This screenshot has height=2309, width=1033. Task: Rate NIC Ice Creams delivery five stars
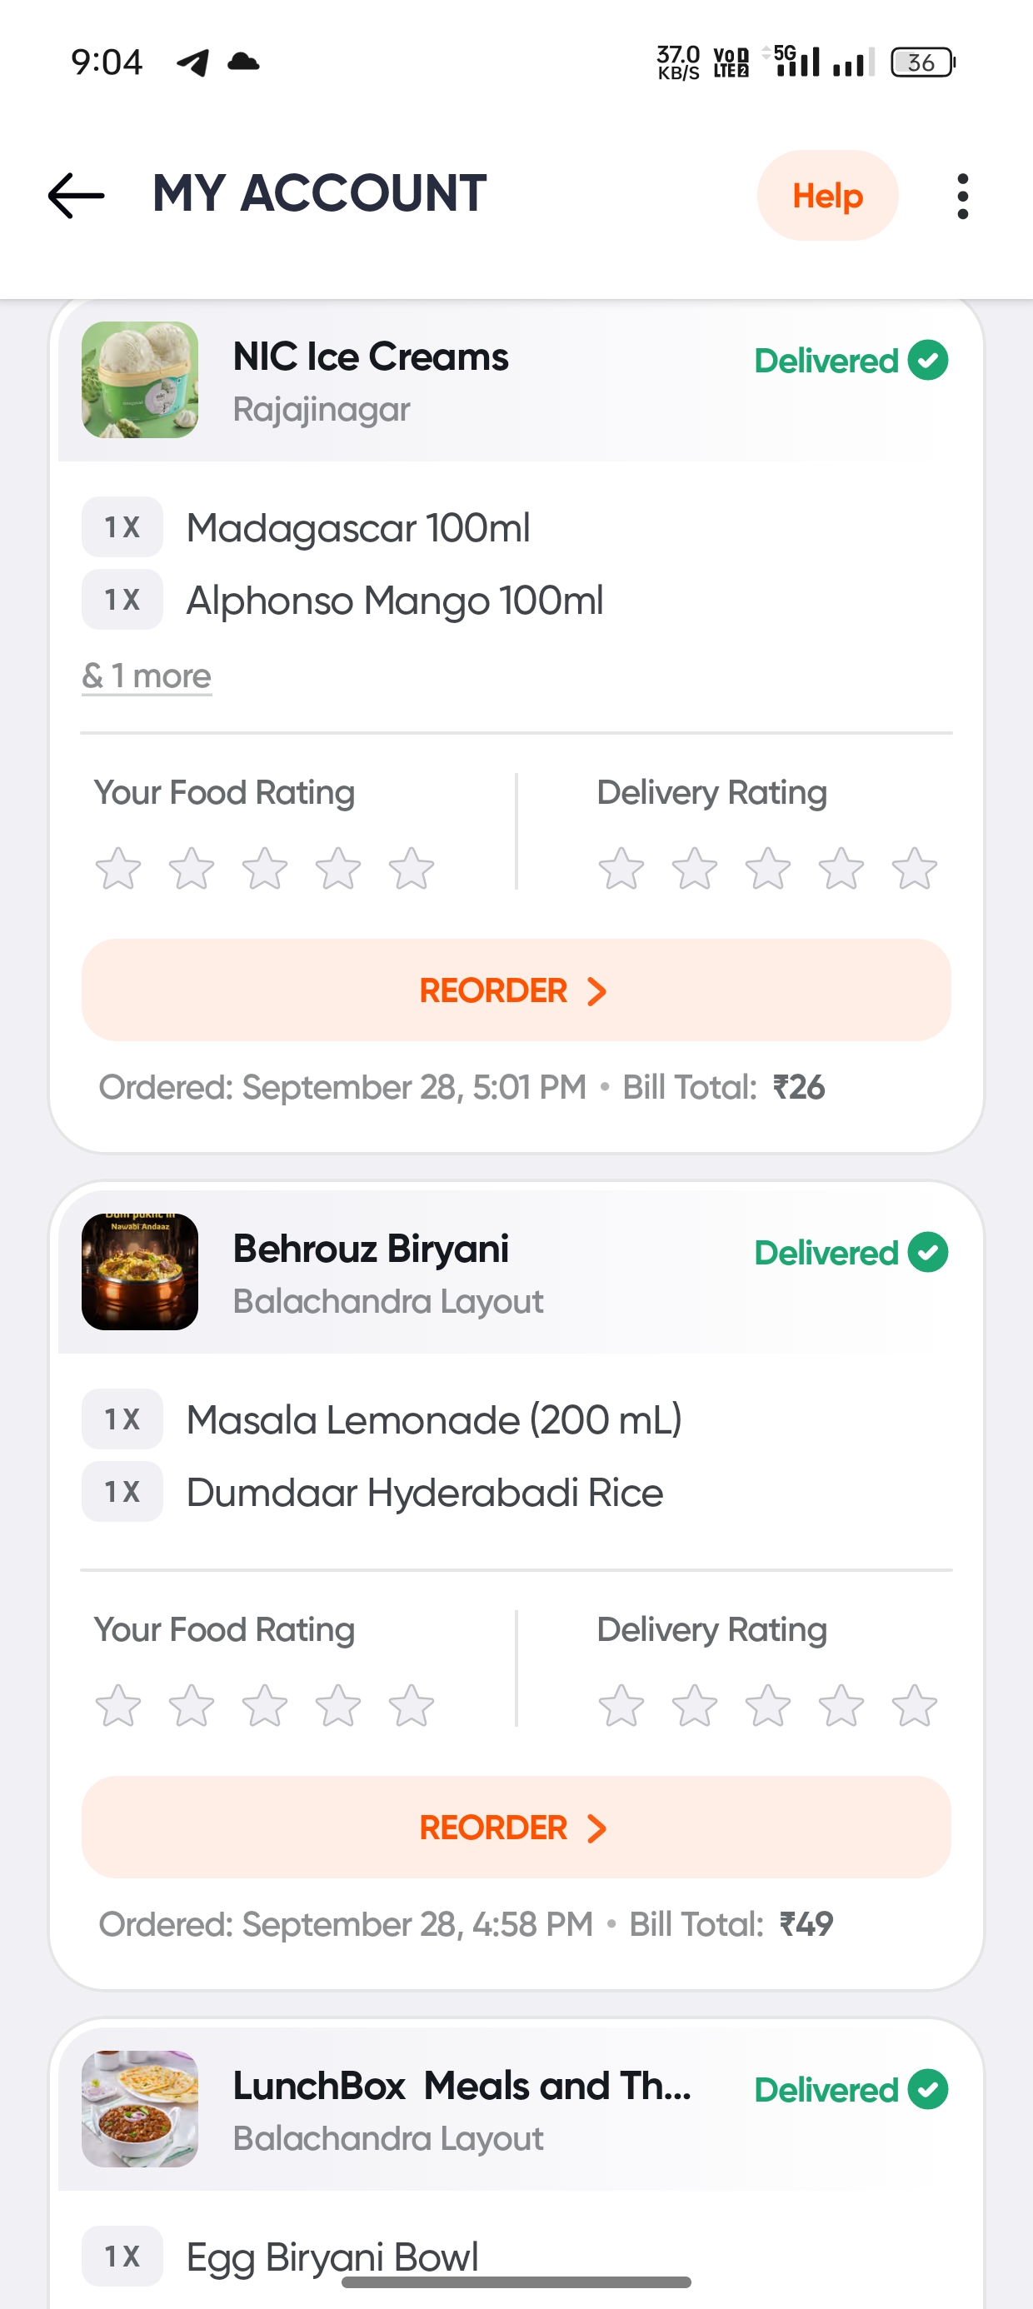(x=914, y=869)
